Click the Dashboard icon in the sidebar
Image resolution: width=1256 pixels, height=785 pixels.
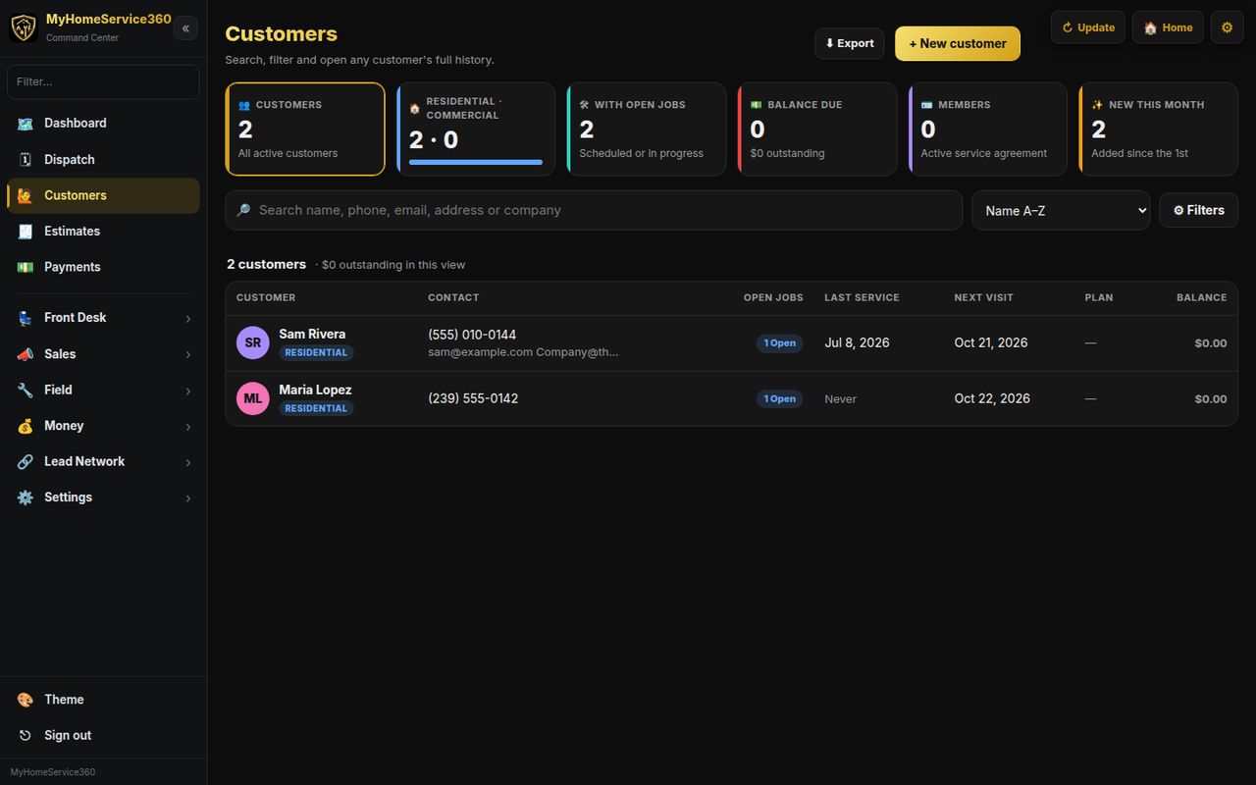26,124
